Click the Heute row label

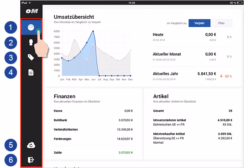pos(158,34)
